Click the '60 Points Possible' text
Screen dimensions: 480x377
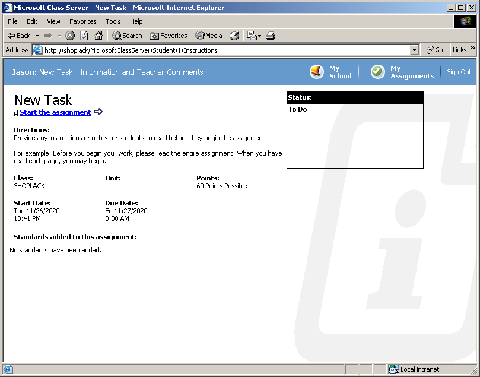[222, 186]
